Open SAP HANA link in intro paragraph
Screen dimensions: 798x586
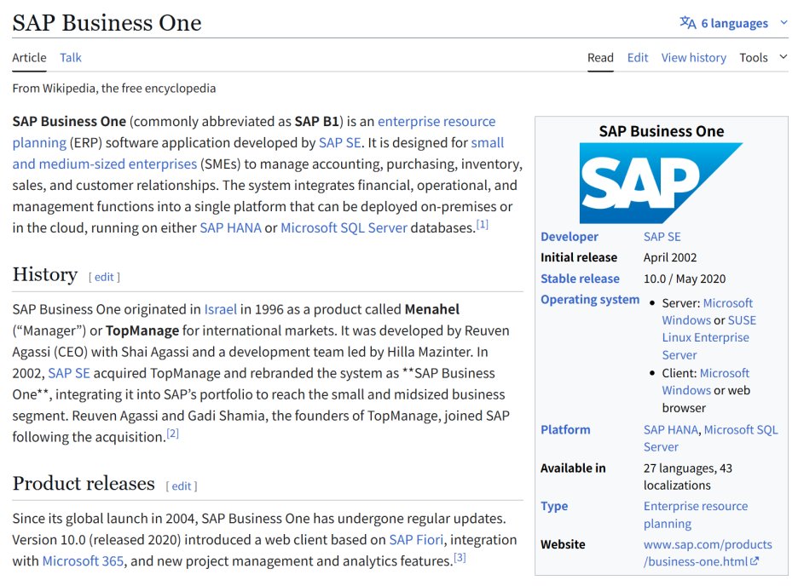[x=230, y=227]
